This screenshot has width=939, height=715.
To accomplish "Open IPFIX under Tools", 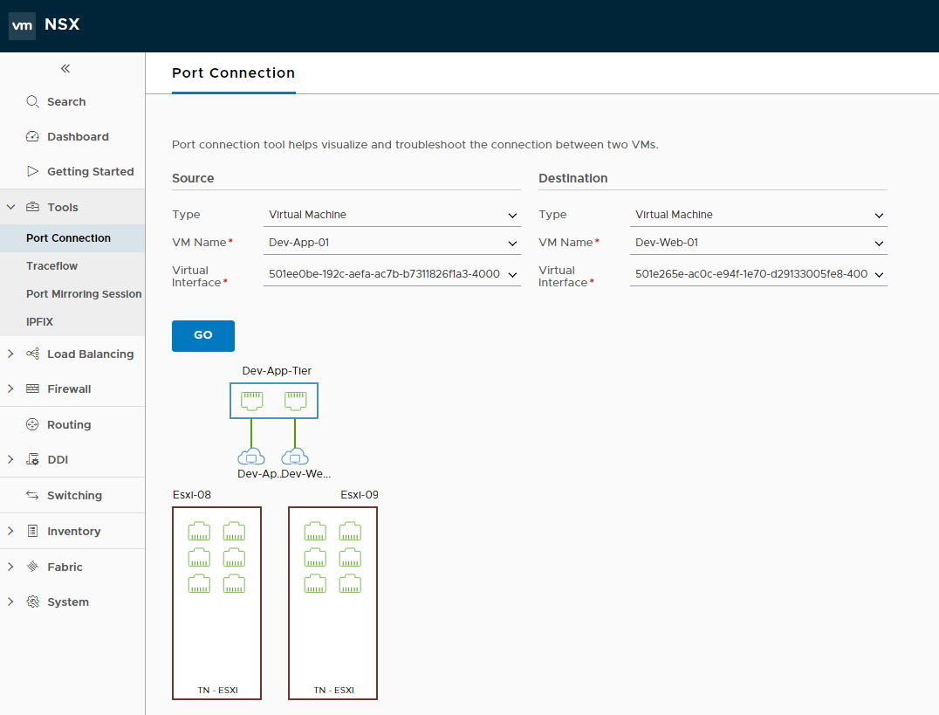I will tap(40, 322).
